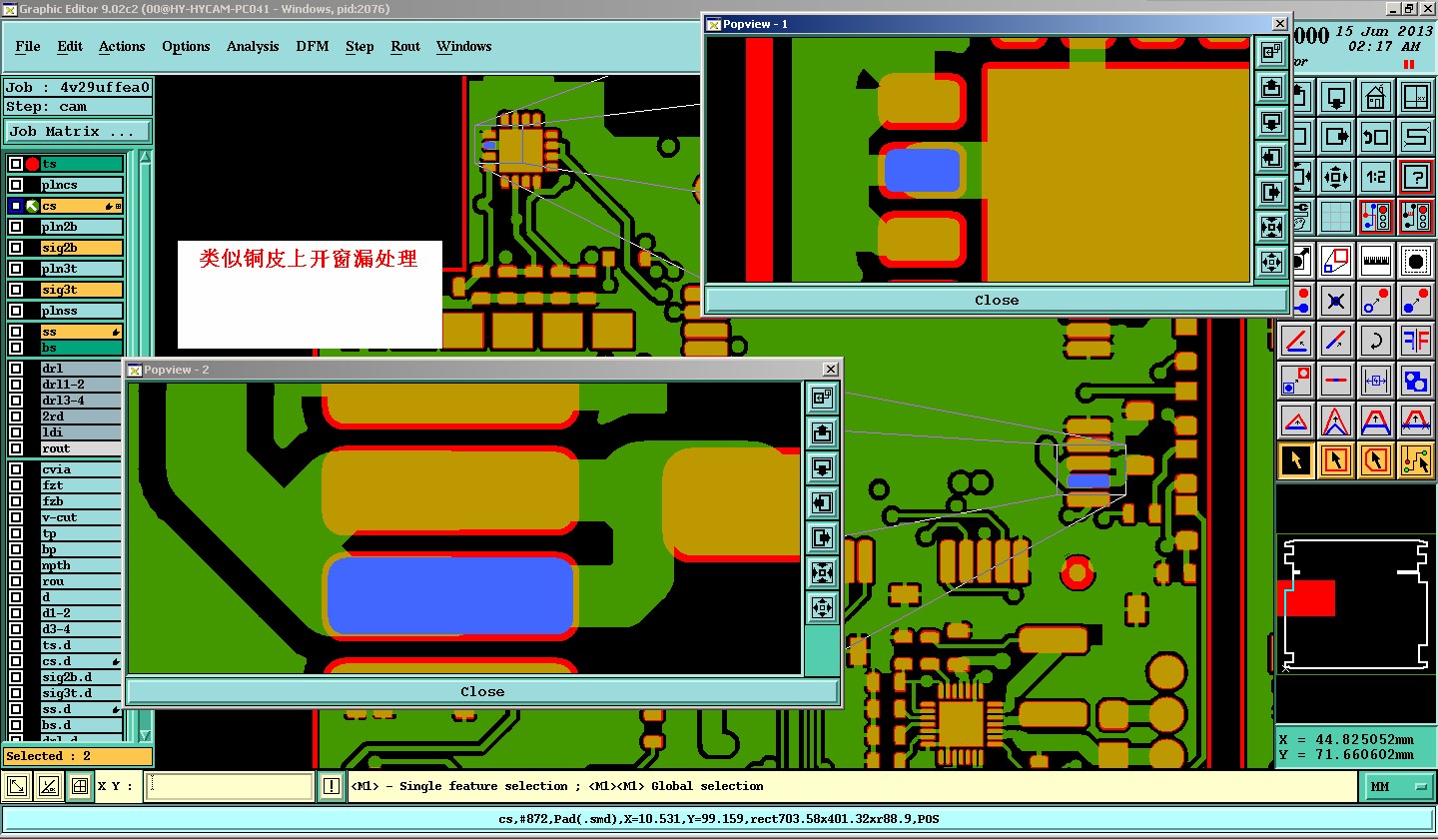Click Close button in Popview - 2
The height and width of the screenshot is (839, 1438).
pos(482,692)
